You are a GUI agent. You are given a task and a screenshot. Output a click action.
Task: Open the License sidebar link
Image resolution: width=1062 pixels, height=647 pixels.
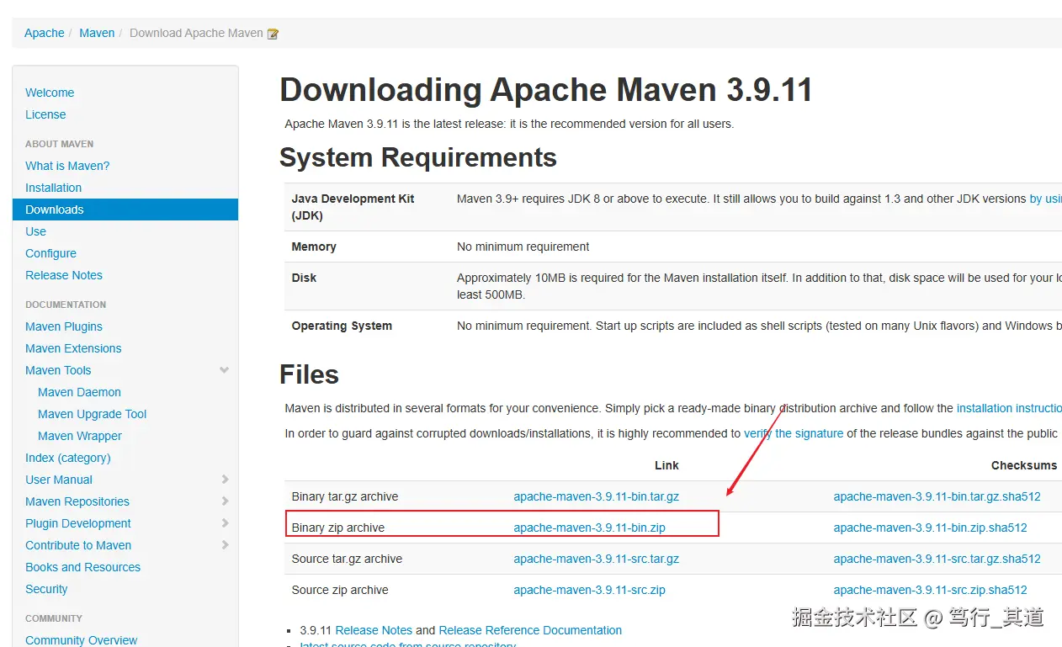(45, 114)
